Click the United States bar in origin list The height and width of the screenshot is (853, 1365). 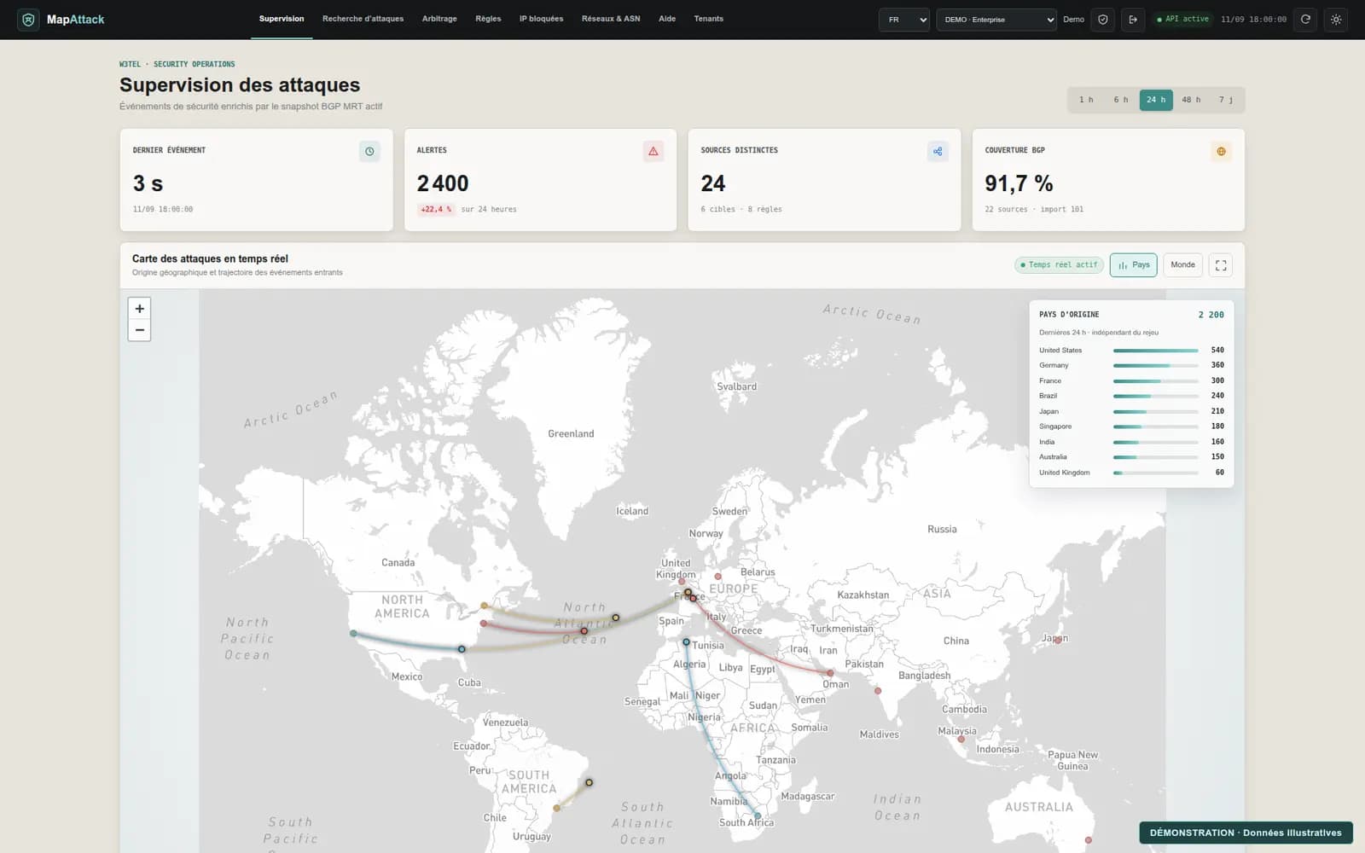(1155, 351)
